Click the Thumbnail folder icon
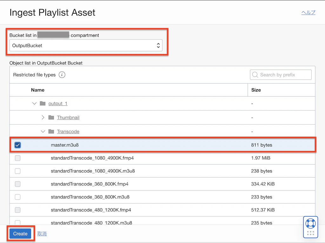The height and width of the screenshot is (243, 325). pos(51,117)
